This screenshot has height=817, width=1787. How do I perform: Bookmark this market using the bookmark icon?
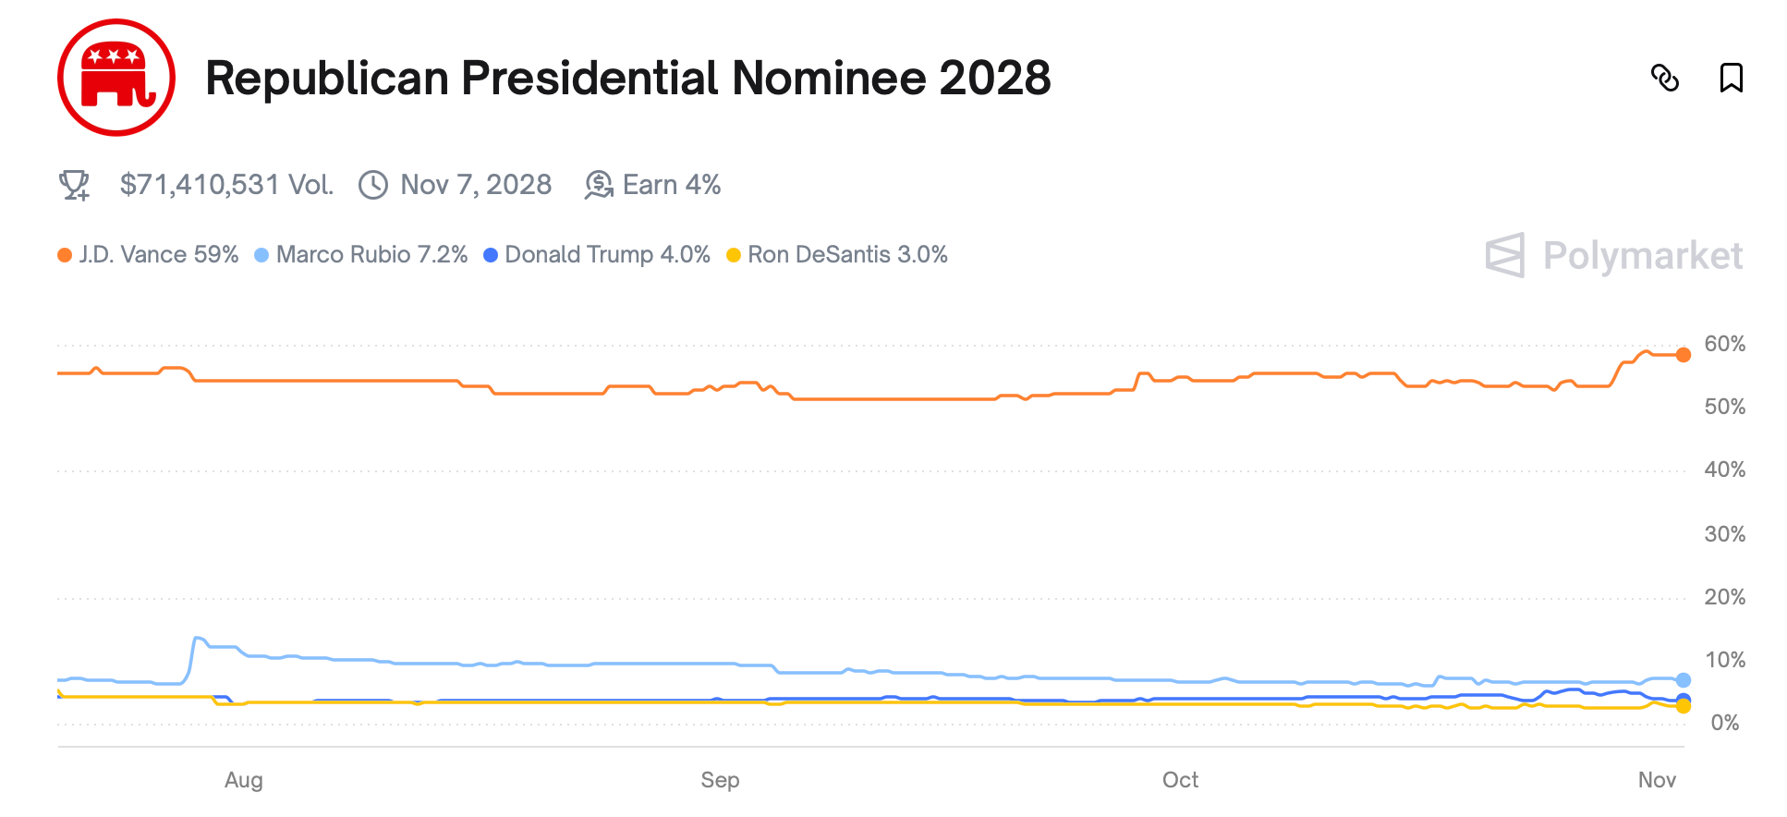(1732, 79)
